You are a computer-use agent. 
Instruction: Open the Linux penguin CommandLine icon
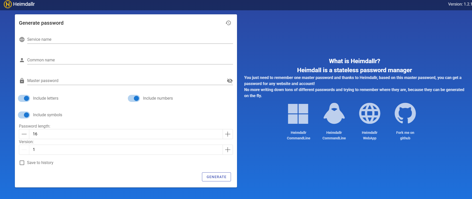pos(334,113)
